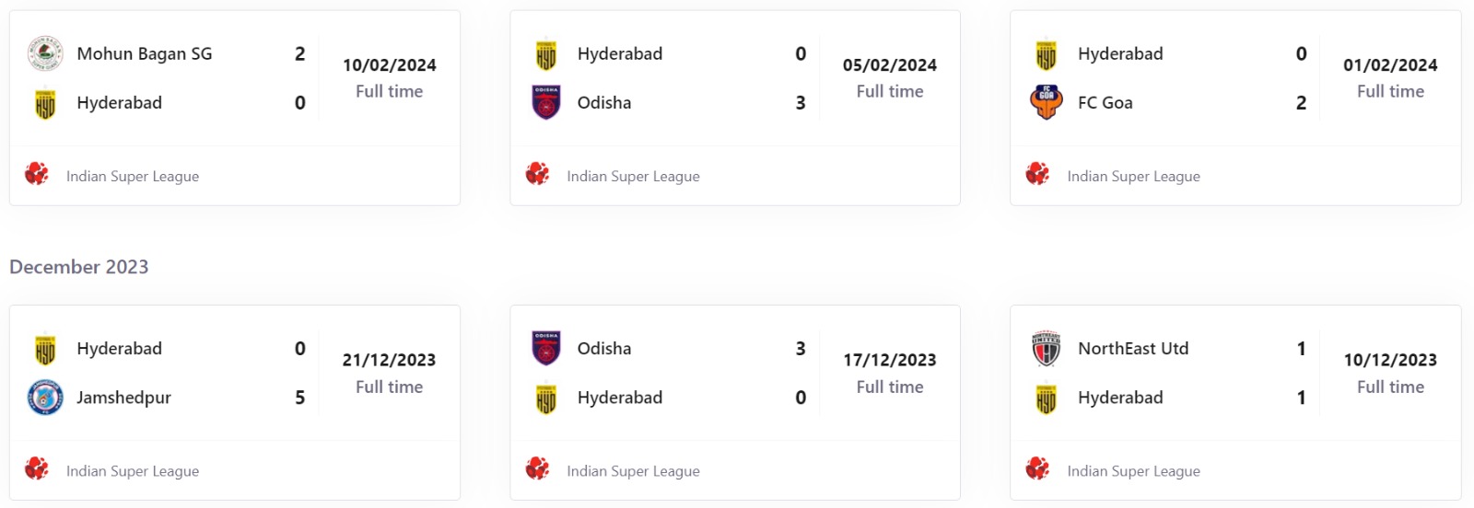Click the Indian Super League logo under Hyderabad vs Jamshedpur
The image size is (1474, 508).
(x=37, y=468)
